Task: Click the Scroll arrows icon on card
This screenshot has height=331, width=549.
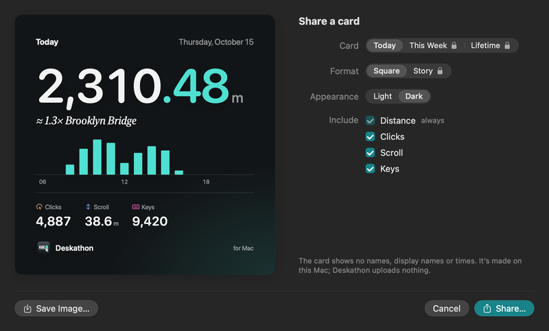Action: [x=89, y=207]
